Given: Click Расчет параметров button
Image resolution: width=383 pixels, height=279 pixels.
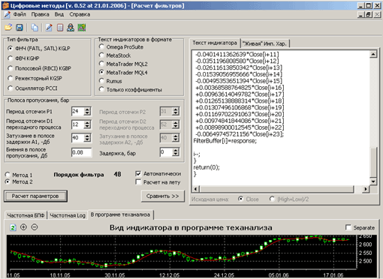Looking at the screenshot, I should point(35,196).
